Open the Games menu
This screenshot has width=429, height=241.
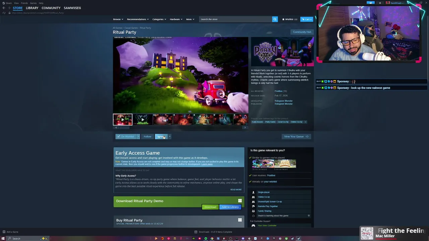point(33,3)
